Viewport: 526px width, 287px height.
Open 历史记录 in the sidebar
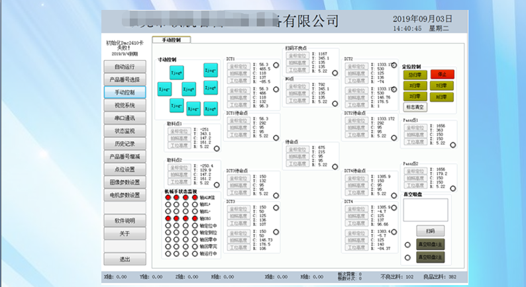tap(125, 143)
